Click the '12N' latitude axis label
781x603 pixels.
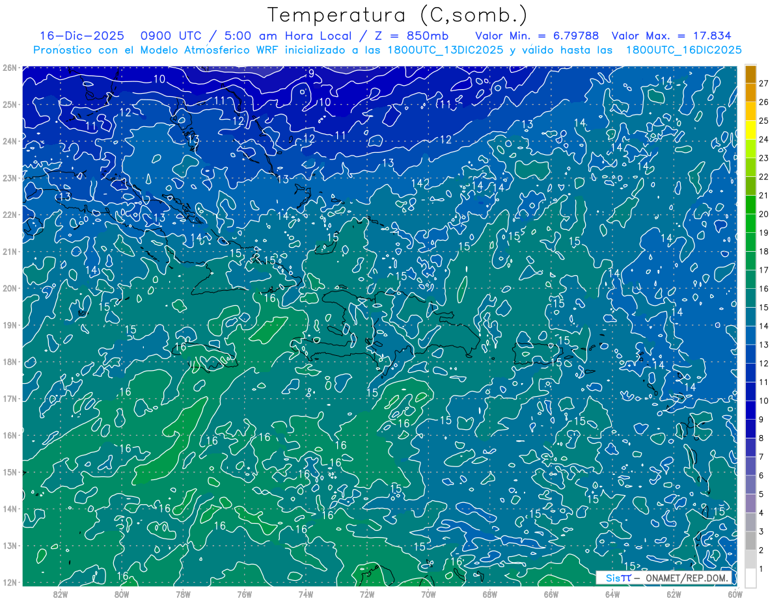10,582
